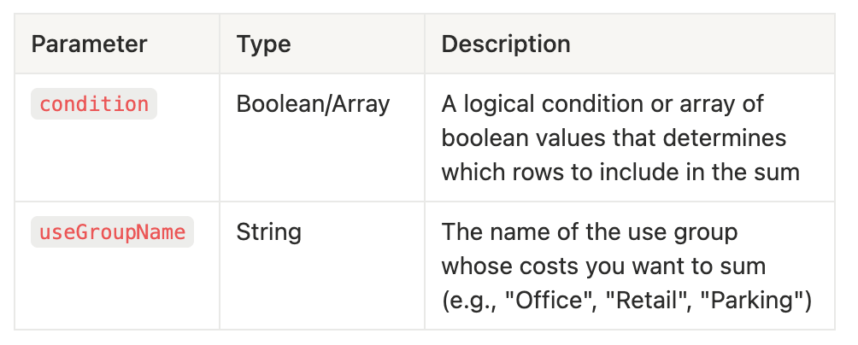Click the word 'Boolean' in the Type column
Screen dimensions: 858x345
[x=279, y=104]
